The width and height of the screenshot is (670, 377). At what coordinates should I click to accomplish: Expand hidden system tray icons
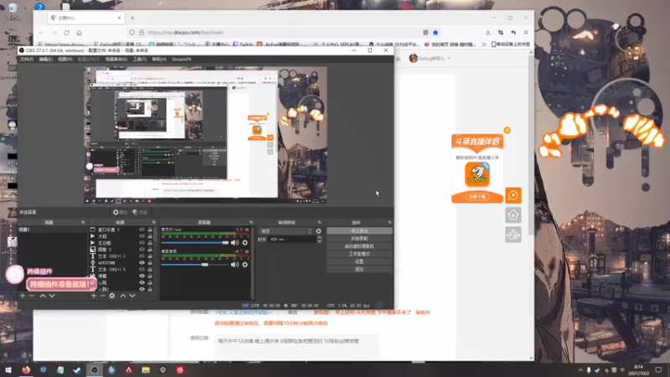point(580,370)
